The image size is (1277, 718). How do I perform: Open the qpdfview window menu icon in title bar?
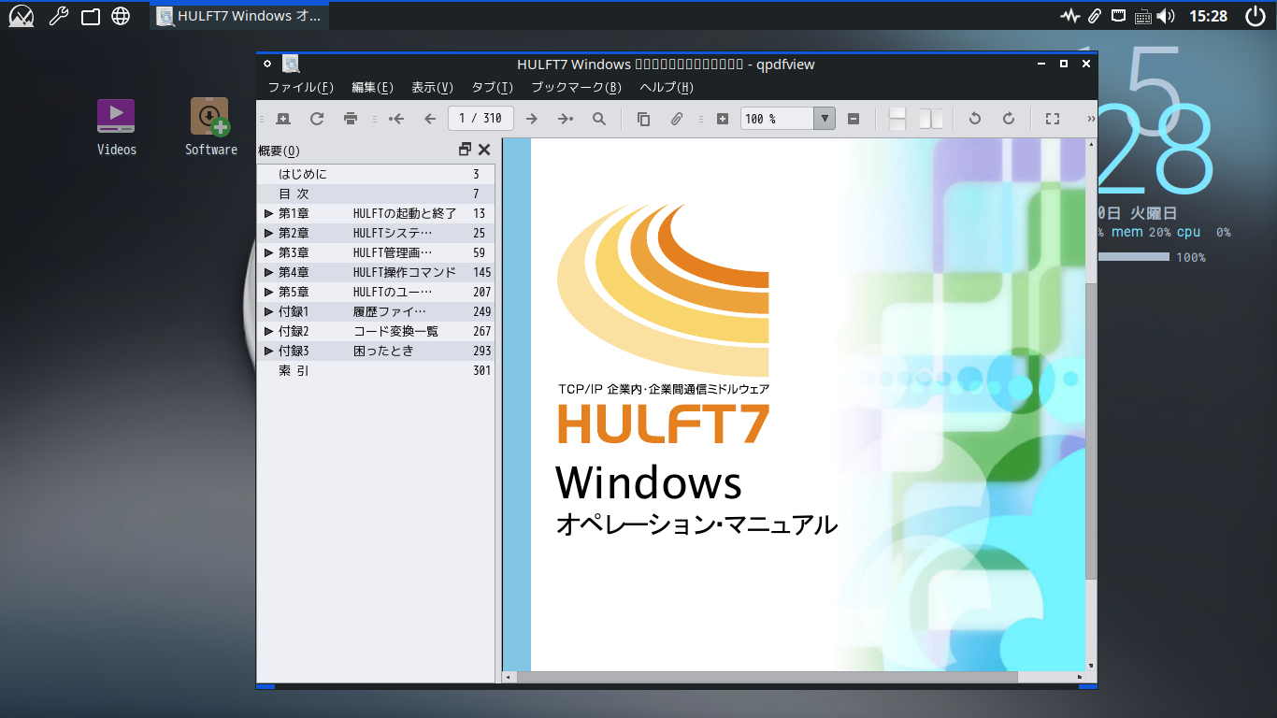click(x=267, y=64)
